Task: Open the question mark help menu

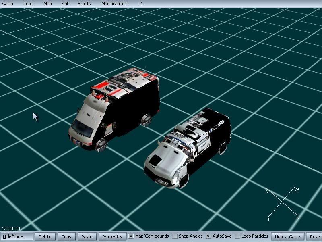Action: coord(141,4)
